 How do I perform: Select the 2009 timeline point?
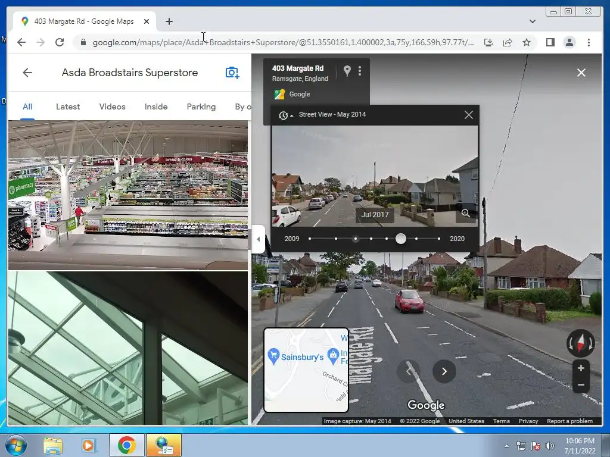310,239
